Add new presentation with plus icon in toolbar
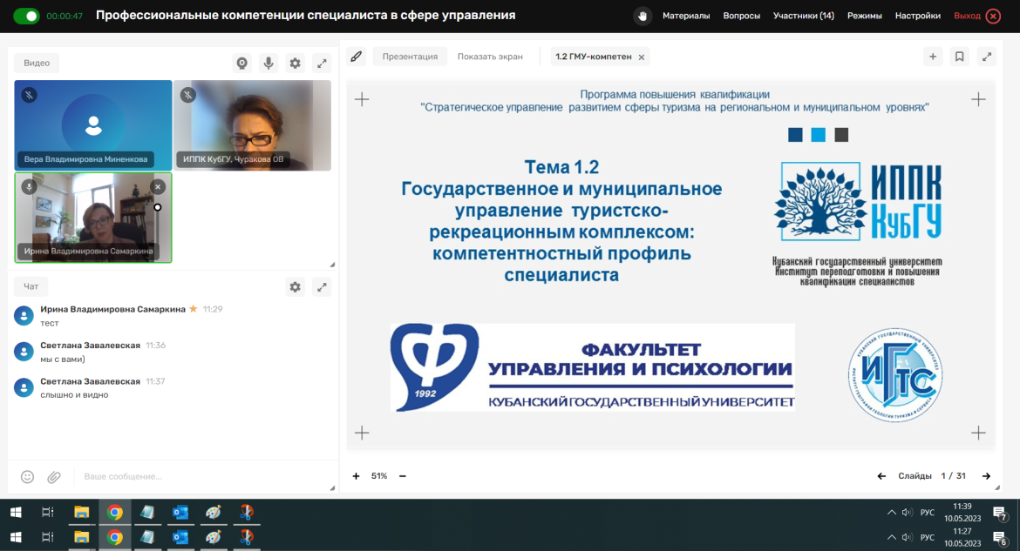Image resolution: width=1020 pixels, height=551 pixels. (x=933, y=57)
